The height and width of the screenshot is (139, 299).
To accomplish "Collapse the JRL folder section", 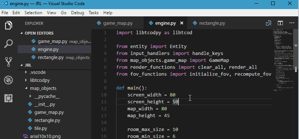I will pyautogui.click(x=21, y=65).
